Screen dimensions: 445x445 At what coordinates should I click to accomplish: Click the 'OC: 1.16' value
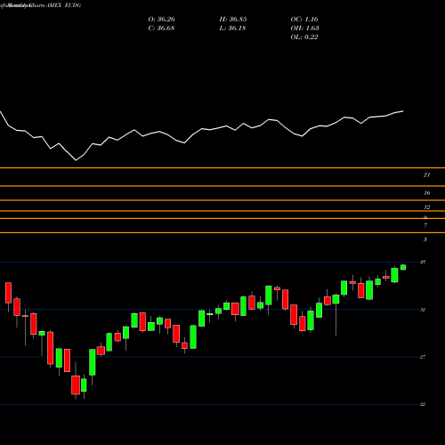pos(304,20)
